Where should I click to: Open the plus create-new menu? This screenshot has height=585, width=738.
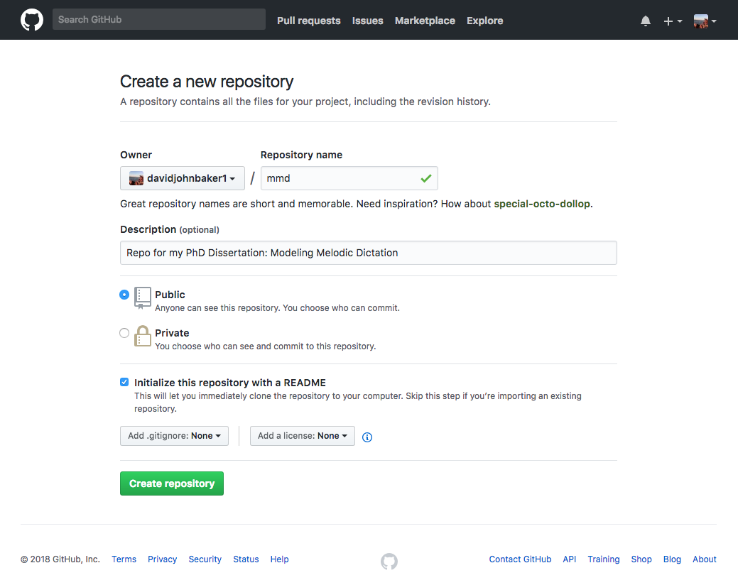673,21
